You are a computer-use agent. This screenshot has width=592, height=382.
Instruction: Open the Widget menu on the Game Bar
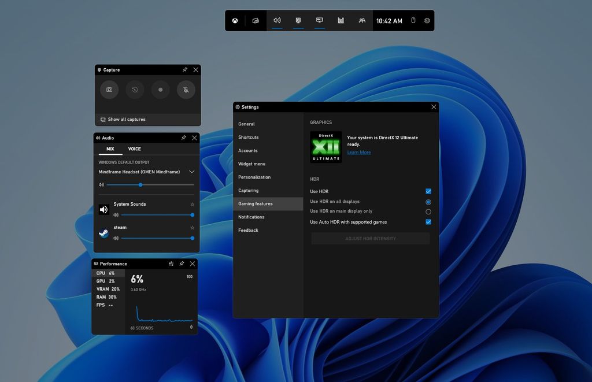click(x=256, y=20)
